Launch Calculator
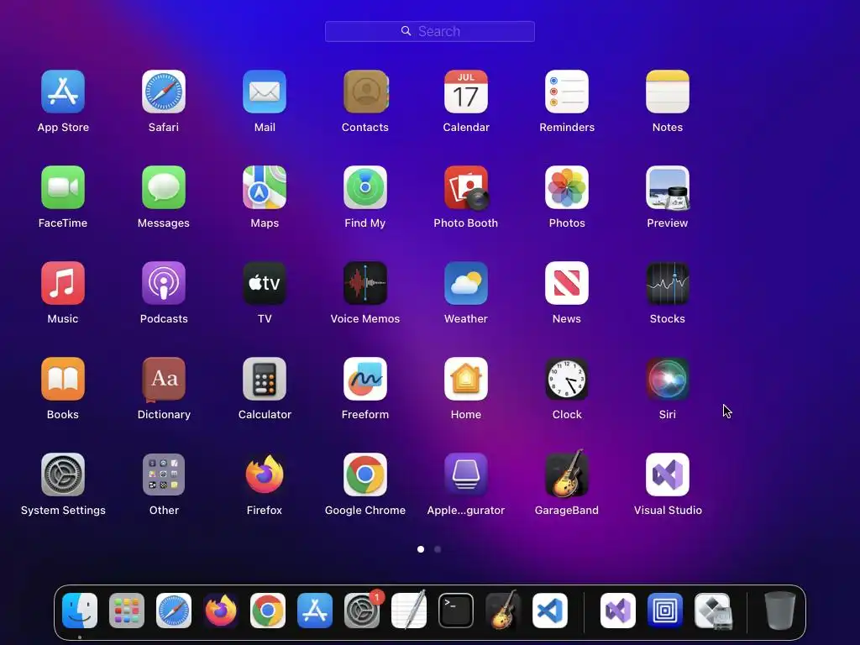860x645 pixels. click(x=265, y=379)
